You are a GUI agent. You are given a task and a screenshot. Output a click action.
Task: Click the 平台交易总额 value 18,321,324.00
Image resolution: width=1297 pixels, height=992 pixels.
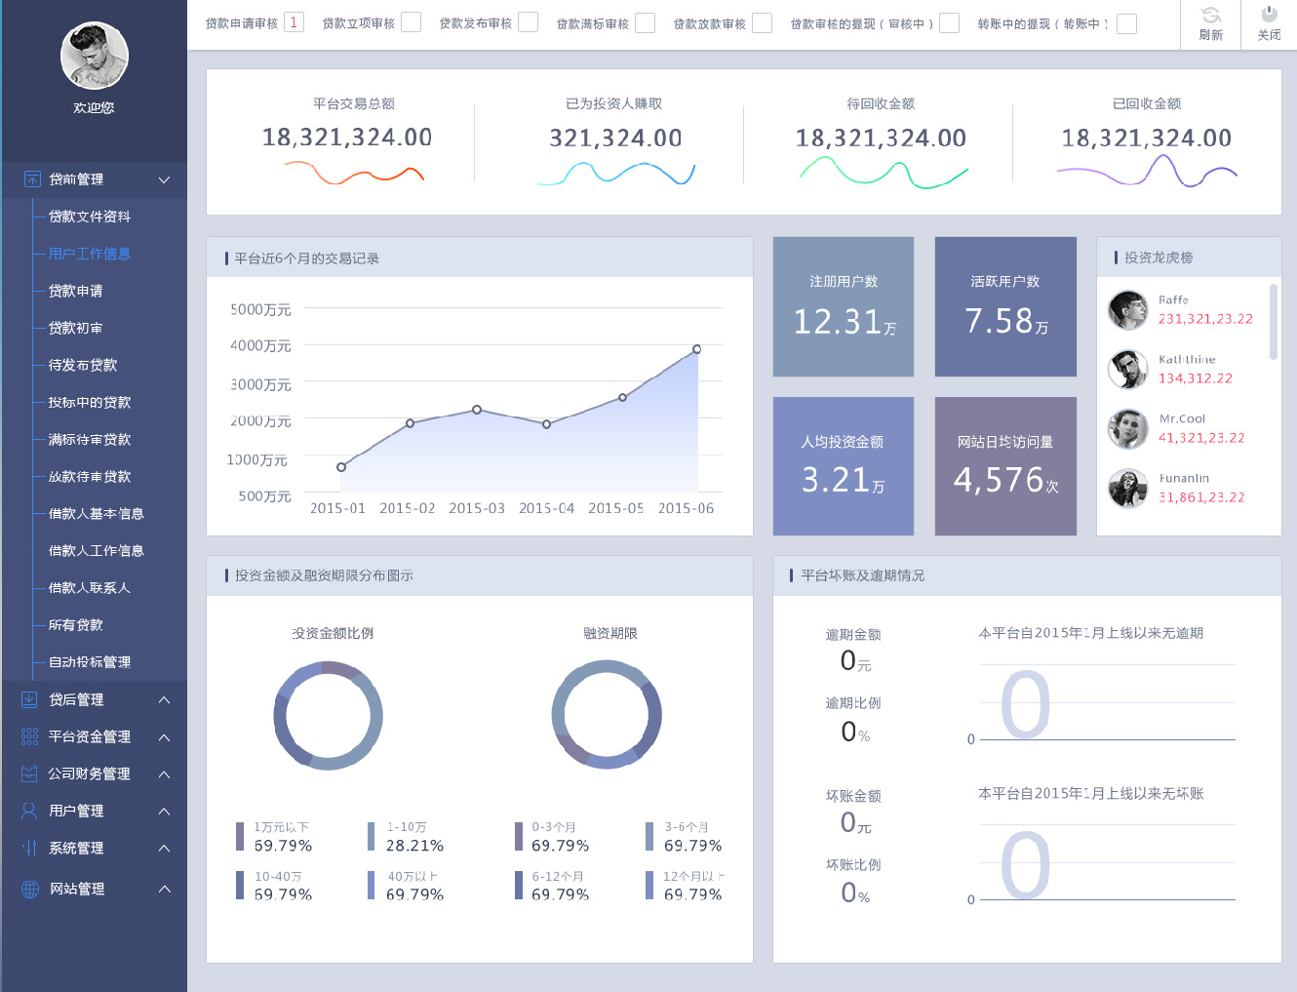click(x=347, y=138)
